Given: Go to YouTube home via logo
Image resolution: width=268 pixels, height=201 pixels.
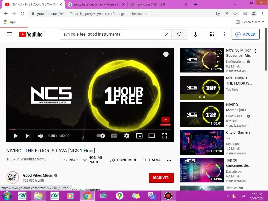Looking at the screenshot, I should click(31, 34).
